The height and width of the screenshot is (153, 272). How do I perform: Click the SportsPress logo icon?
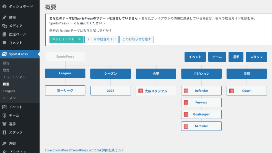[4, 54]
